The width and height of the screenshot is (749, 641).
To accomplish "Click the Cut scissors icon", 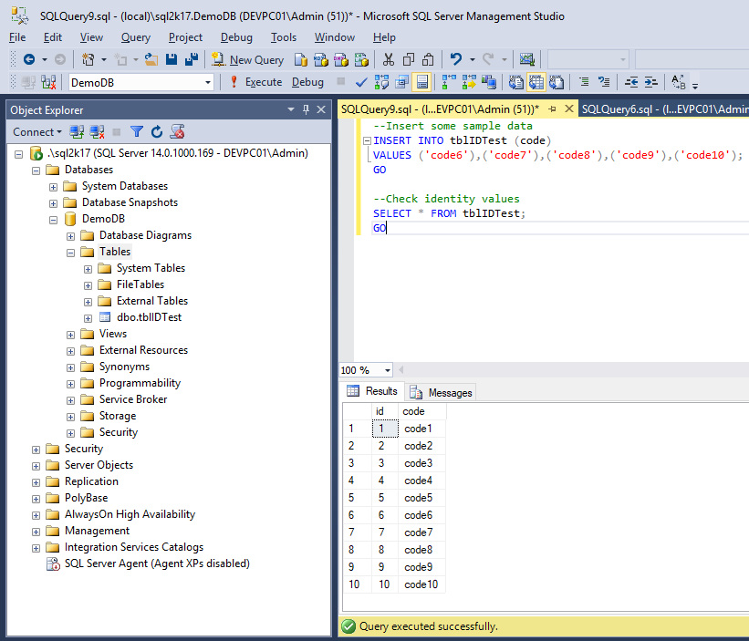I will click(389, 59).
